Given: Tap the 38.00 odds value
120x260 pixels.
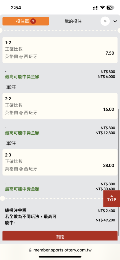Looking at the screenshot, I should (x=109, y=165).
